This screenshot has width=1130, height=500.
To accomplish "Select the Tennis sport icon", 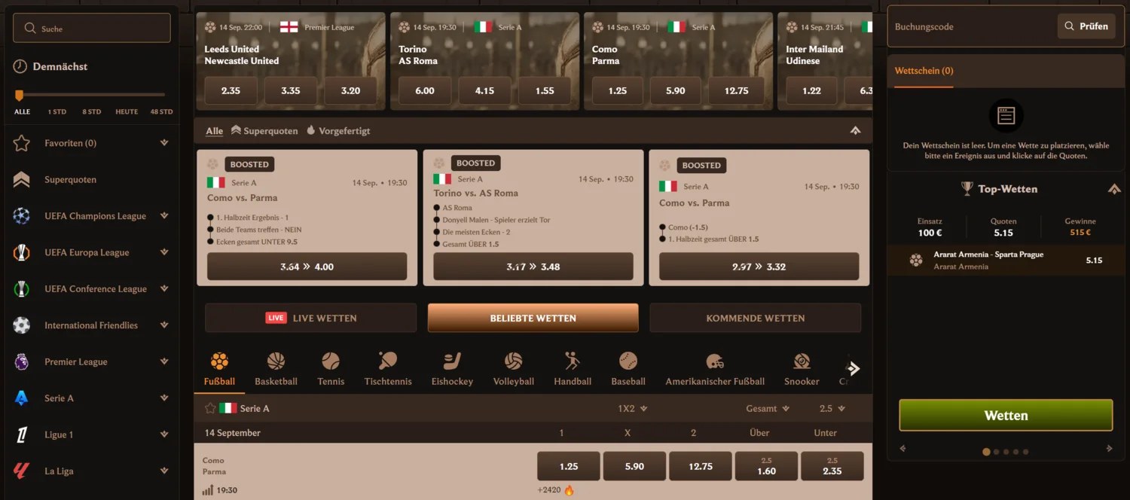I will point(331,361).
